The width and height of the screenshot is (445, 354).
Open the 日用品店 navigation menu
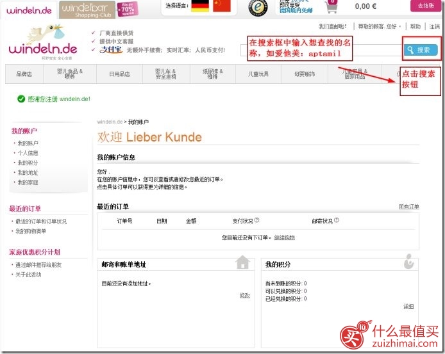click(119, 74)
